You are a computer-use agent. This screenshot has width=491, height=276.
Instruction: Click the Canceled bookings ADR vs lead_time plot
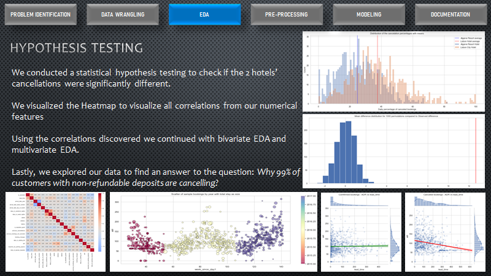tap(445, 232)
